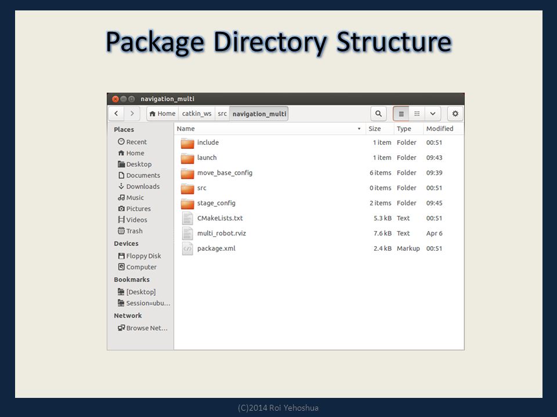Viewport: 557px width, 417px height.
Task: Click the file name 'launch'
Action: [x=207, y=158]
